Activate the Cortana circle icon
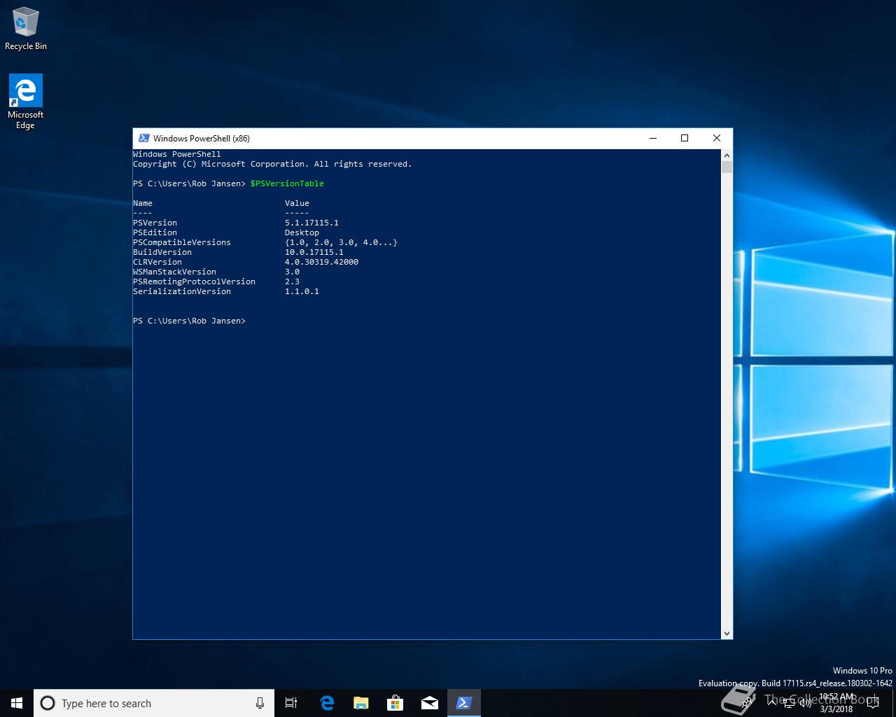 (x=48, y=703)
